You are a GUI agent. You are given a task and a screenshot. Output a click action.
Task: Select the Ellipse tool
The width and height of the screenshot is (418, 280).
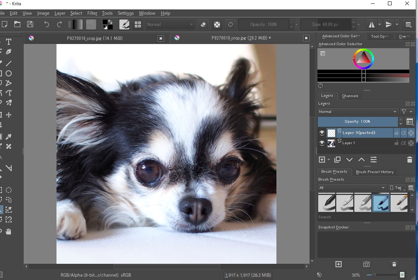pos(9,73)
